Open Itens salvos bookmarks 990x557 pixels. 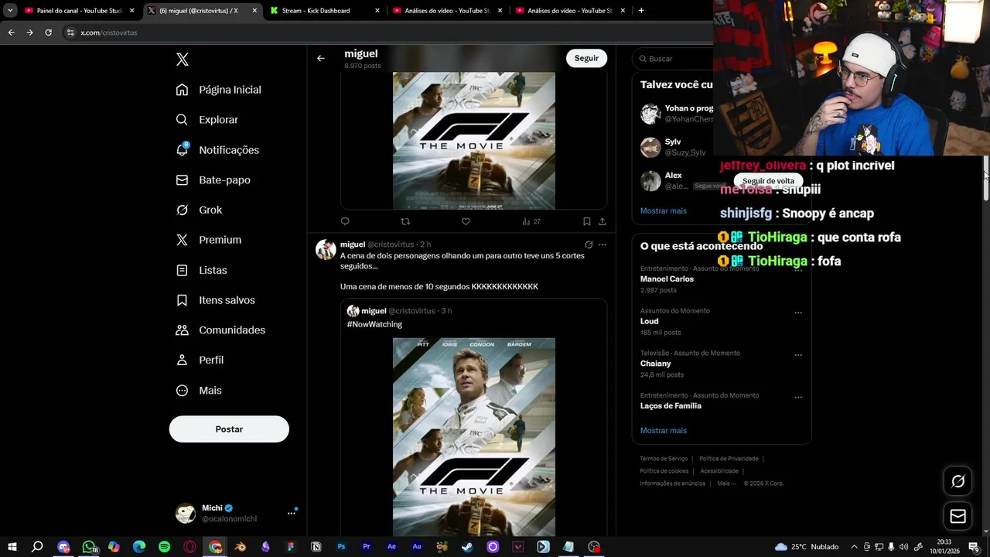216,300
